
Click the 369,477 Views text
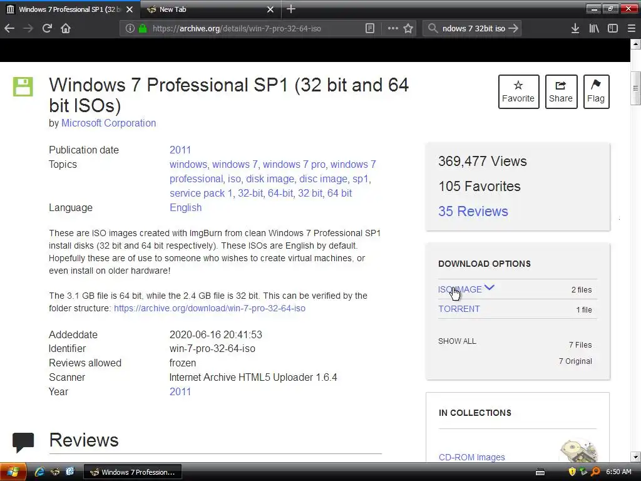pos(483,161)
